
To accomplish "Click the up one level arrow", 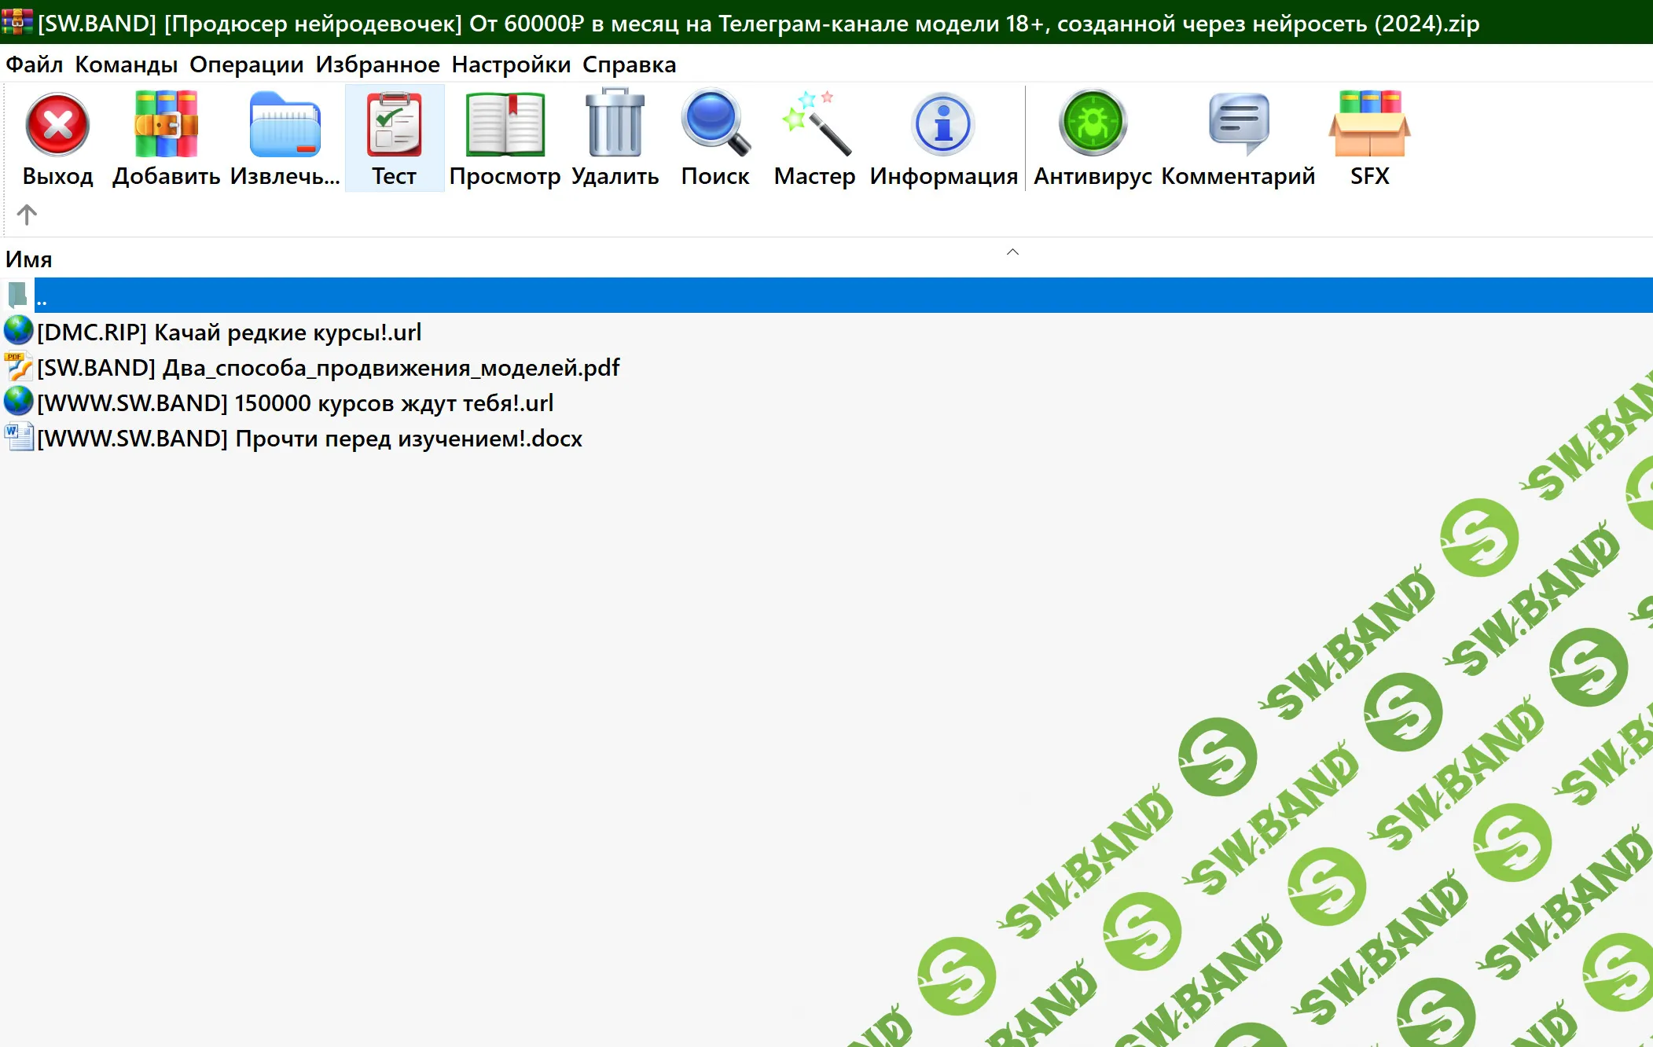I will [x=27, y=215].
